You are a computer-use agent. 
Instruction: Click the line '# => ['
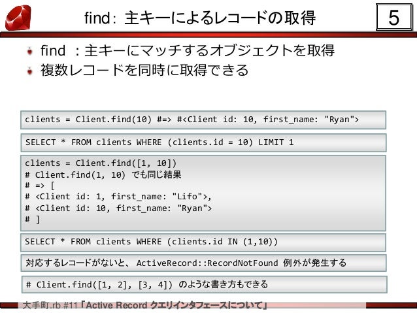pyautogui.click(x=40, y=186)
